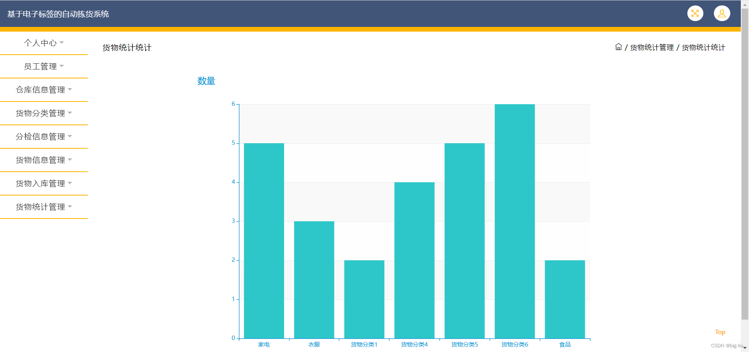Screen dimensions: 749x352
Task: Click 货物统计管理 in the breadcrumb
Action: pyautogui.click(x=652, y=47)
